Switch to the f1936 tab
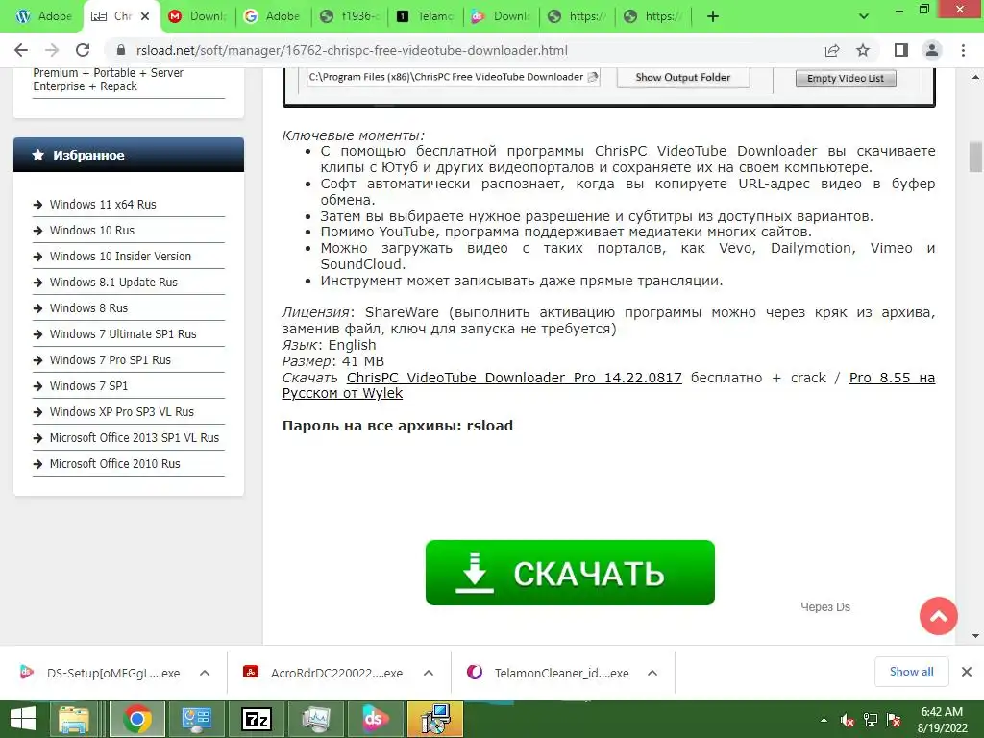The image size is (984, 738). click(x=348, y=16)
